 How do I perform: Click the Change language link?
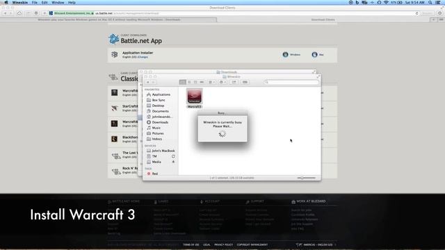(x=143, y=57)
